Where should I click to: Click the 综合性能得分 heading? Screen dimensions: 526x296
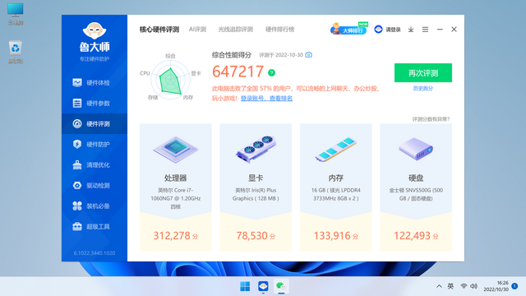[x=232, y=55]
